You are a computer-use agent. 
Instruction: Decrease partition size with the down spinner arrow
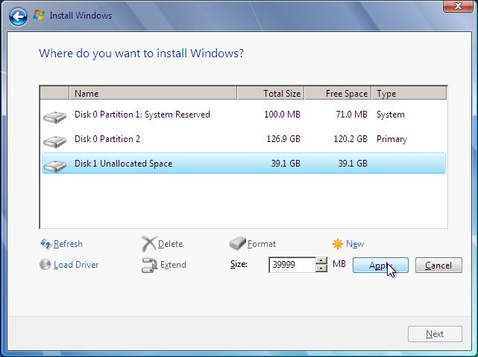pyautogui.click(x=321, y=268)
